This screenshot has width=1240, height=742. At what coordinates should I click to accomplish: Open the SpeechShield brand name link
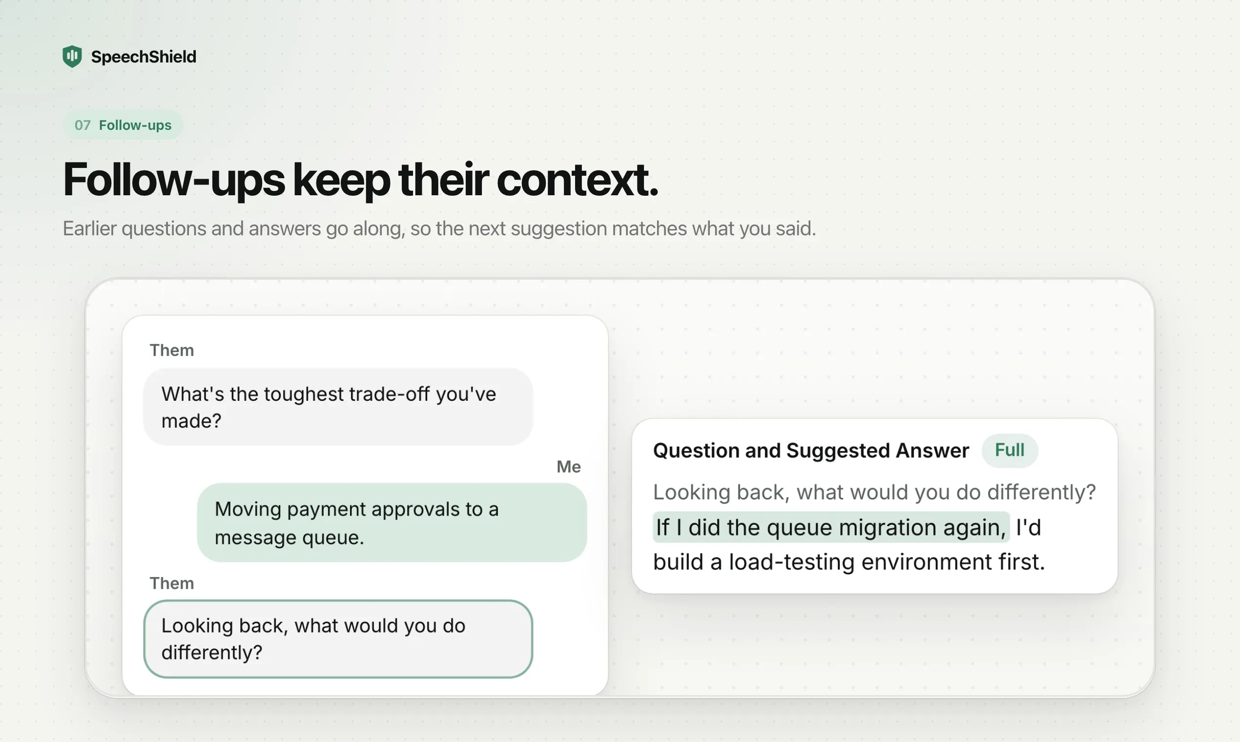point(144,57)
